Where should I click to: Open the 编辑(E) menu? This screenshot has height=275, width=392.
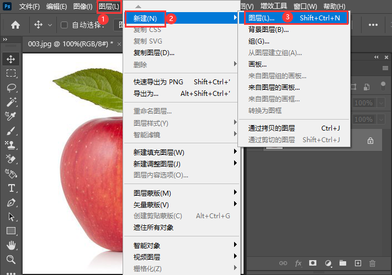(56, 7)
